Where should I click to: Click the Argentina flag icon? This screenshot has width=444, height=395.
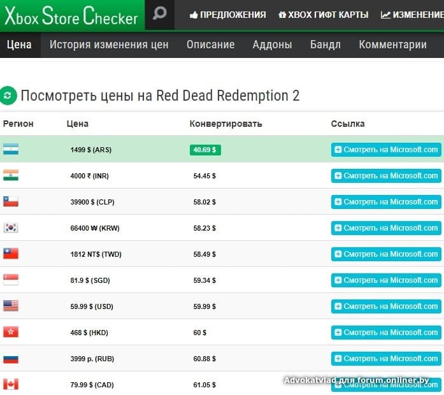pyautogui.click(x=11, y=149)
